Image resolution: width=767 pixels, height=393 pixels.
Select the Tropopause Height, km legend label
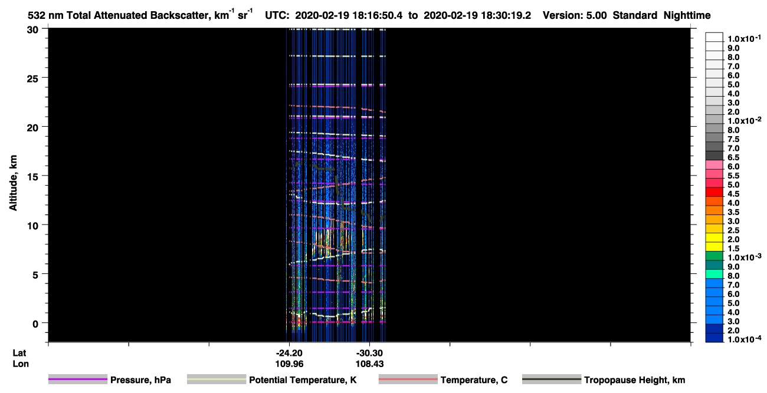pyautogui.click(x=635, y=380)
